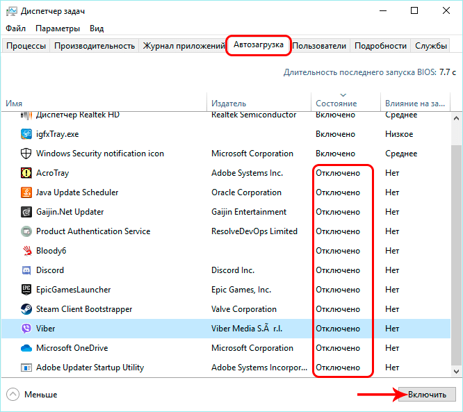463x412 pixels.
Task: Click publisher ResolveDevOps Limited cell
Action: (254, 231)
